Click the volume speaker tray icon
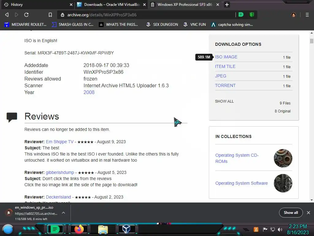 (280, 229)
